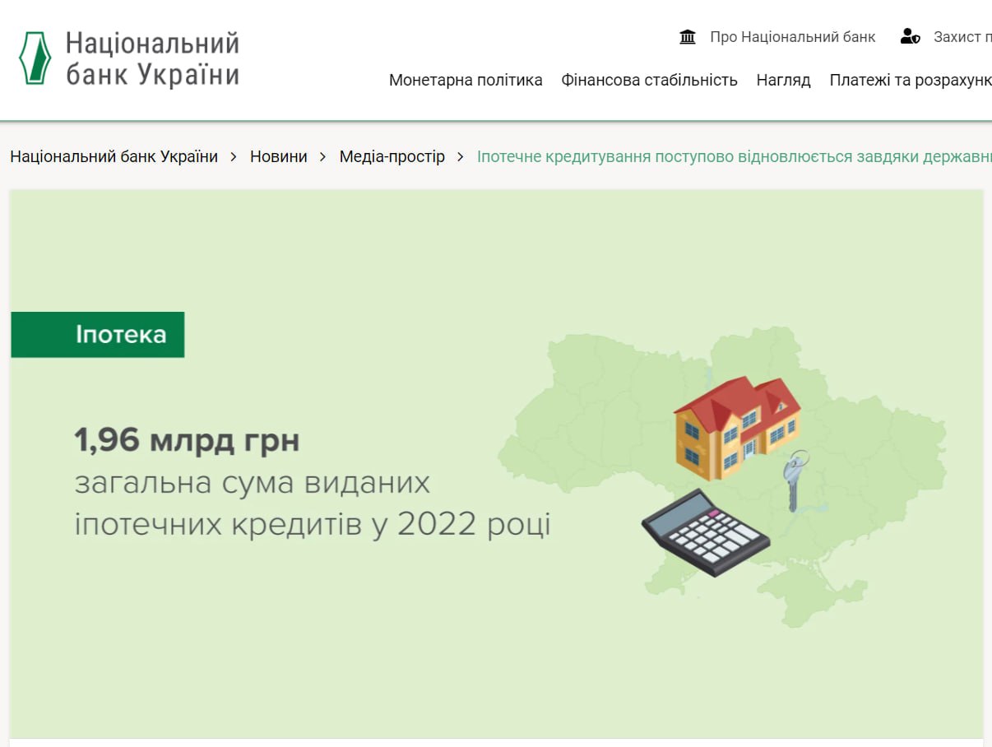This screenshot has height=747, width=992.
Task: Click the National Bank of Ukraine logo emblem
Action: coord(35,58)
